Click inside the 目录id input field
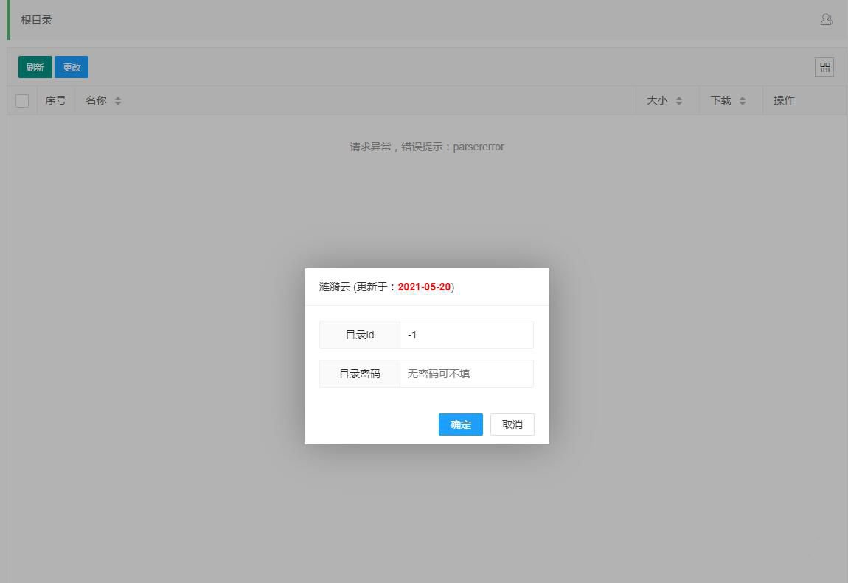The width and height of the screenshot is (848, 583). (x=467, y=335)
